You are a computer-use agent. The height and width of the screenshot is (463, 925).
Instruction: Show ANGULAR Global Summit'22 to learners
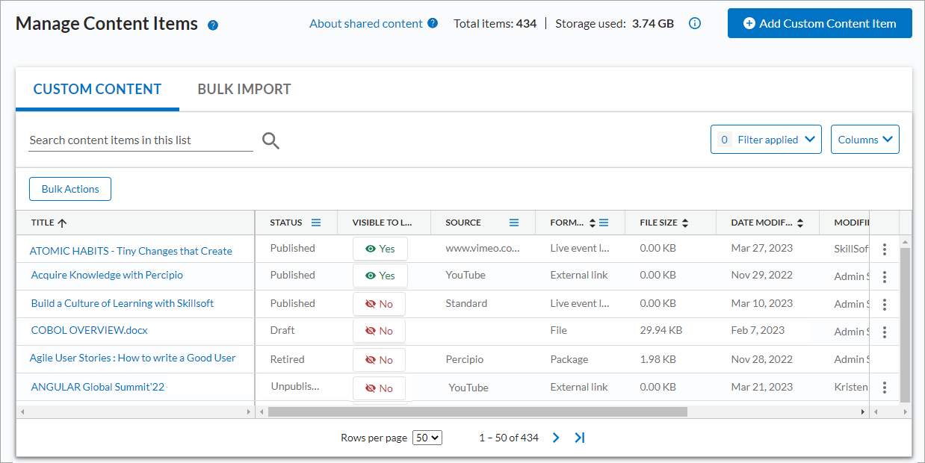(379, 388)
